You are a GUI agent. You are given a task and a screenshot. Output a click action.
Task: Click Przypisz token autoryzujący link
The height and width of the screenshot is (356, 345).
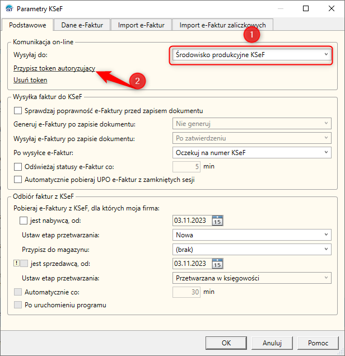[x=54, y=68]
